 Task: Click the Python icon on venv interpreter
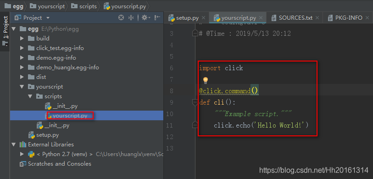31,154
